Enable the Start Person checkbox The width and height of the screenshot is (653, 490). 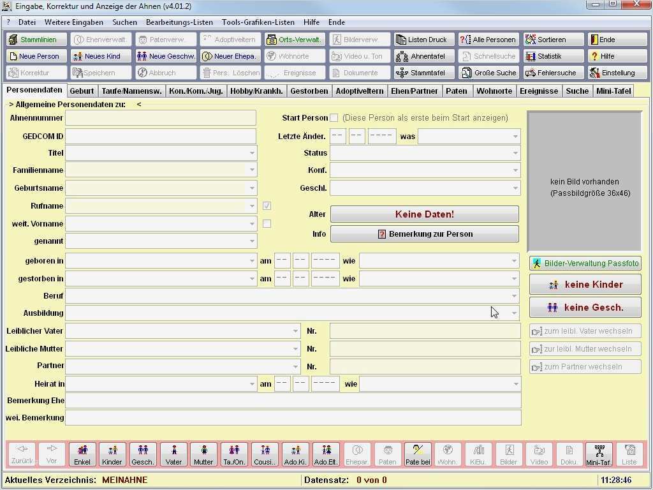pos(334,117)
